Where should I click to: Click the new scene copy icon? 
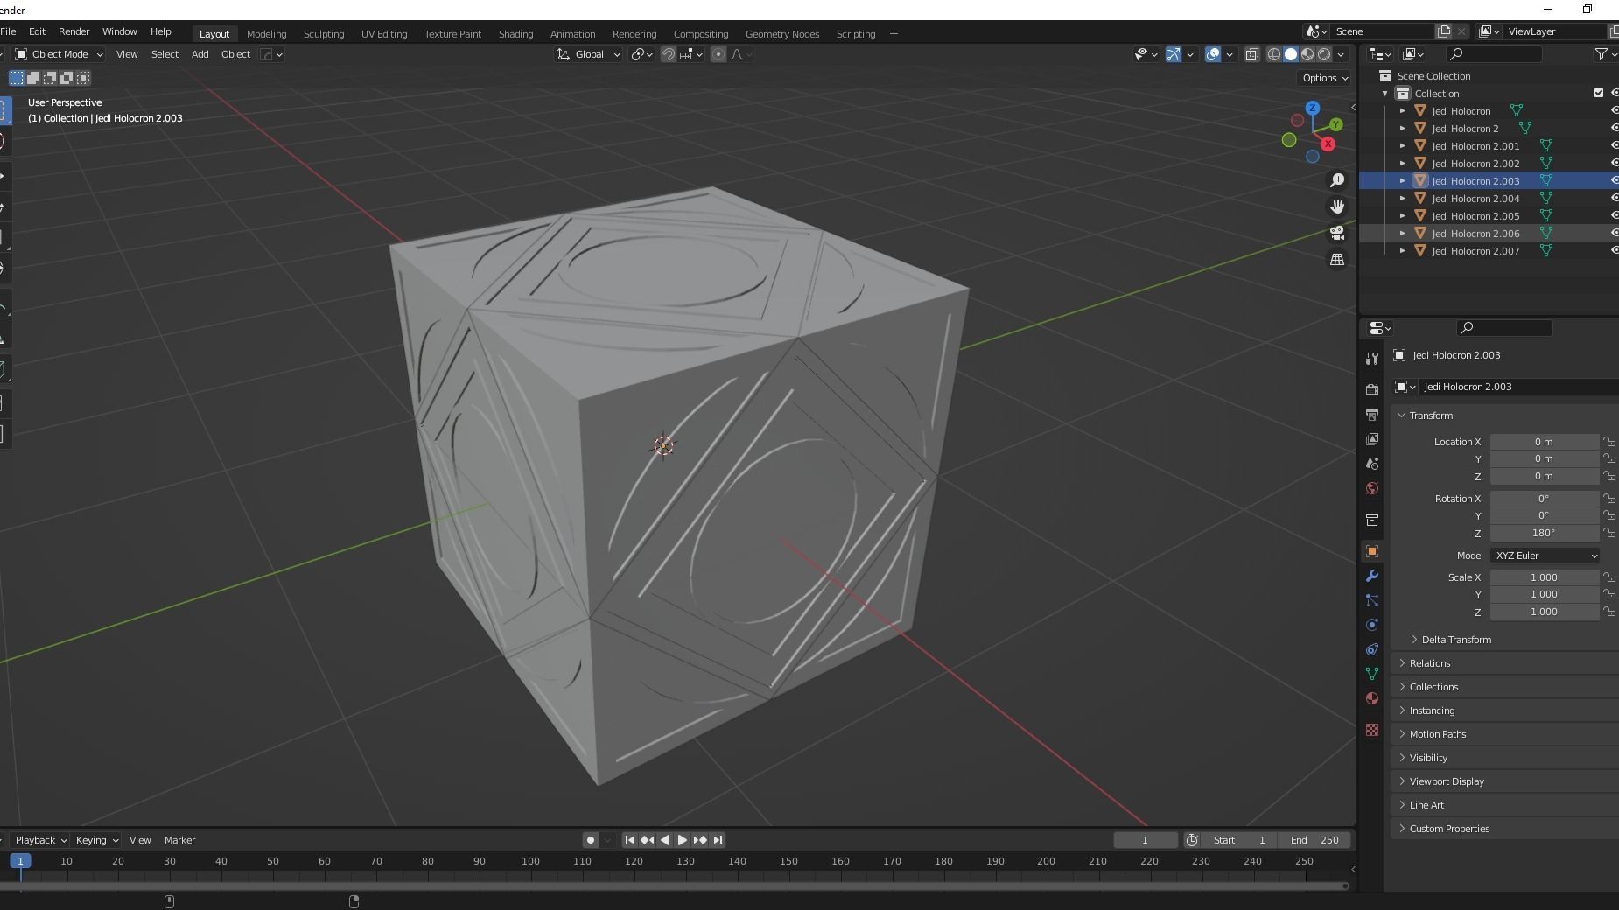coord(1444,31)
